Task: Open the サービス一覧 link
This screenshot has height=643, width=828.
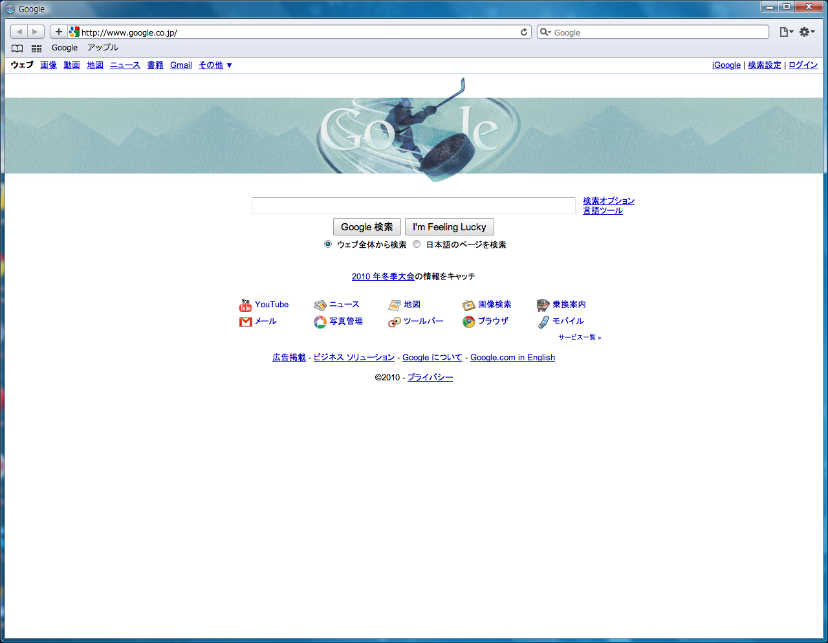Action: 580,338
